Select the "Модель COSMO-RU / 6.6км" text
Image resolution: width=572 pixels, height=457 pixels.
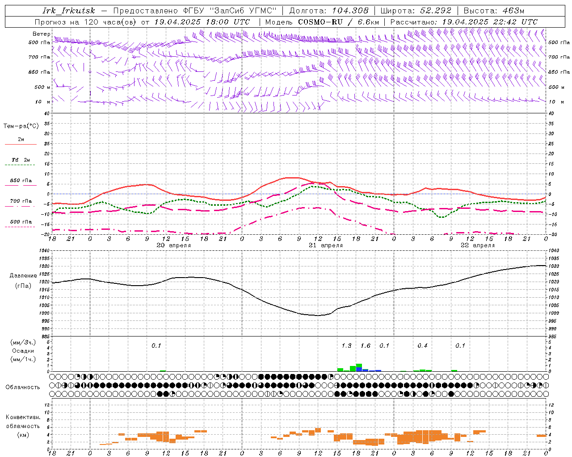tap(322, 22)
